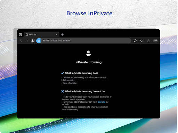Open a new tab with plus button
This screenshot has height=133, width=178.
tap(62, 34)
